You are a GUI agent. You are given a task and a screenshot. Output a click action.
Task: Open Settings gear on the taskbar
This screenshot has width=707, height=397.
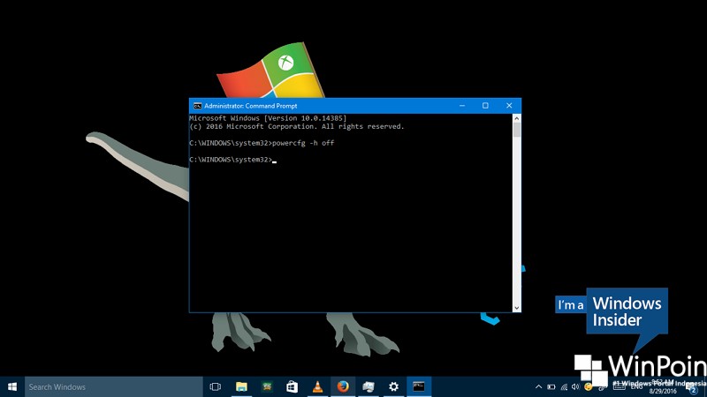(x=393, y=386)
